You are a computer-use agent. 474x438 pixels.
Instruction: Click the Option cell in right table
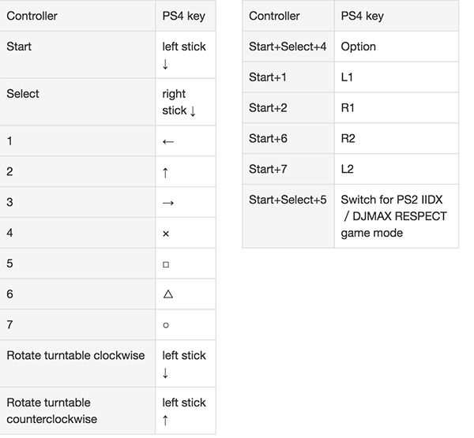click(397, 47)
